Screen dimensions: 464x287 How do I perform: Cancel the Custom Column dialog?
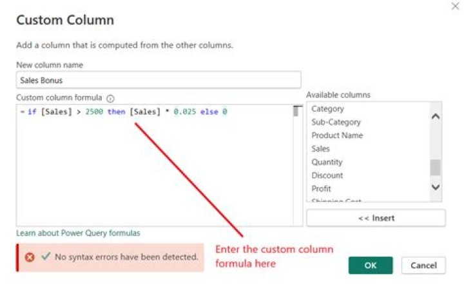423,265
